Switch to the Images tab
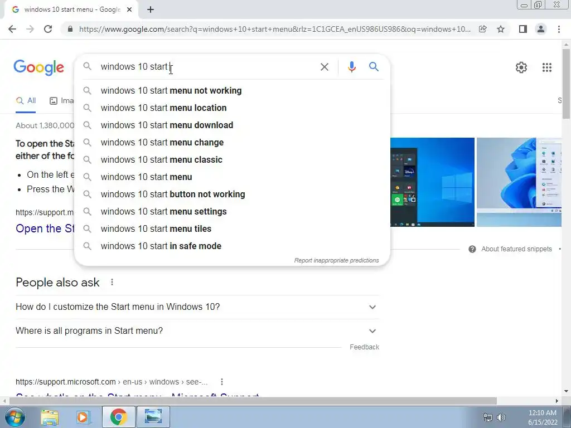The height and width of the screenshot is (428, 571). 62,101
